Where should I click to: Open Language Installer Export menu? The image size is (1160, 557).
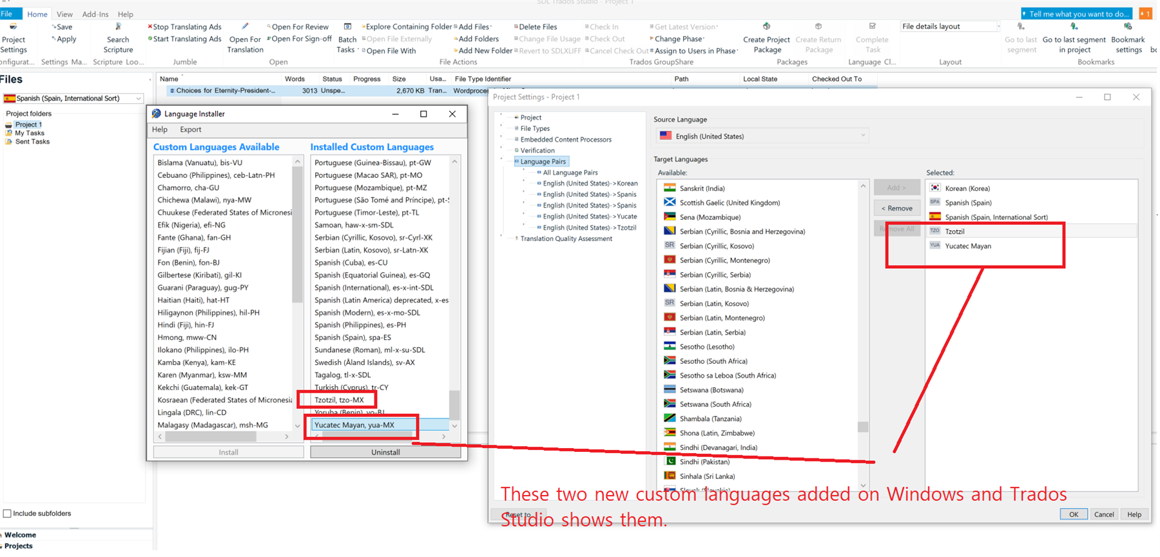click(x=191, y=130)
